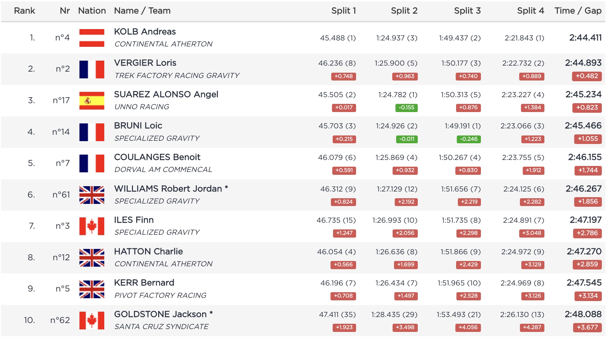Image resolution: width=610 pixels, height=339 pixels.
Task: Click the Austrian flag beside KOLB Andreas
Action: [x=91, y=38]
